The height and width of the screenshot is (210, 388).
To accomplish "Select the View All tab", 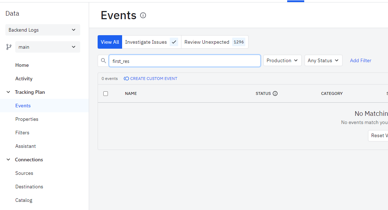I will click(110, 42).
